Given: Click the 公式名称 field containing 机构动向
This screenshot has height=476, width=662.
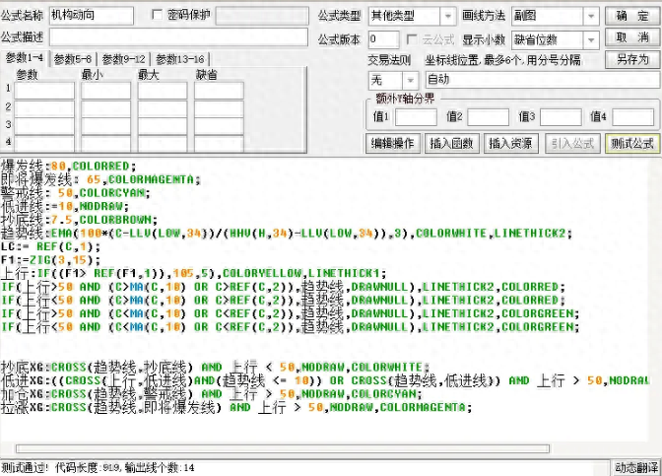Looking at the screenshot, I should pyautogui.click(x=90, y=16).
